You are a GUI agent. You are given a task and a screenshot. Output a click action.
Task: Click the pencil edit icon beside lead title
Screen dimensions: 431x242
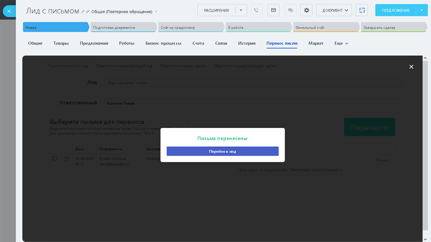tap(83, 11)
